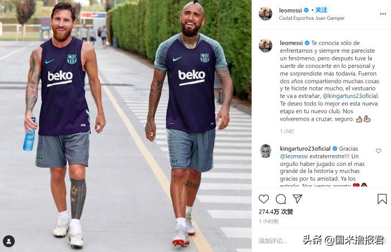Click the tagged people icon on photo

(x=8, y=241)
